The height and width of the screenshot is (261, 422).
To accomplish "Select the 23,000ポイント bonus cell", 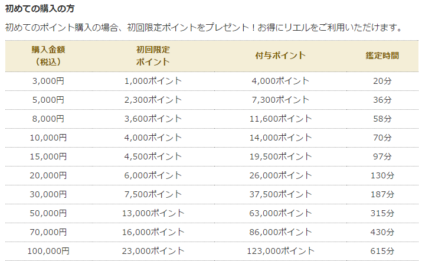I will 153,251.
